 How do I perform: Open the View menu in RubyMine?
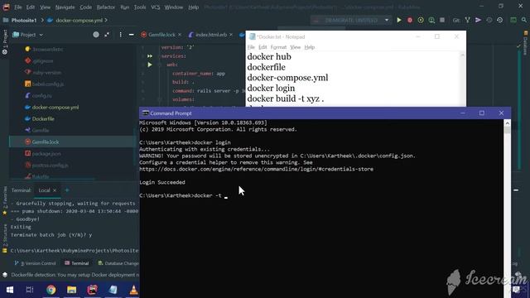45,7
